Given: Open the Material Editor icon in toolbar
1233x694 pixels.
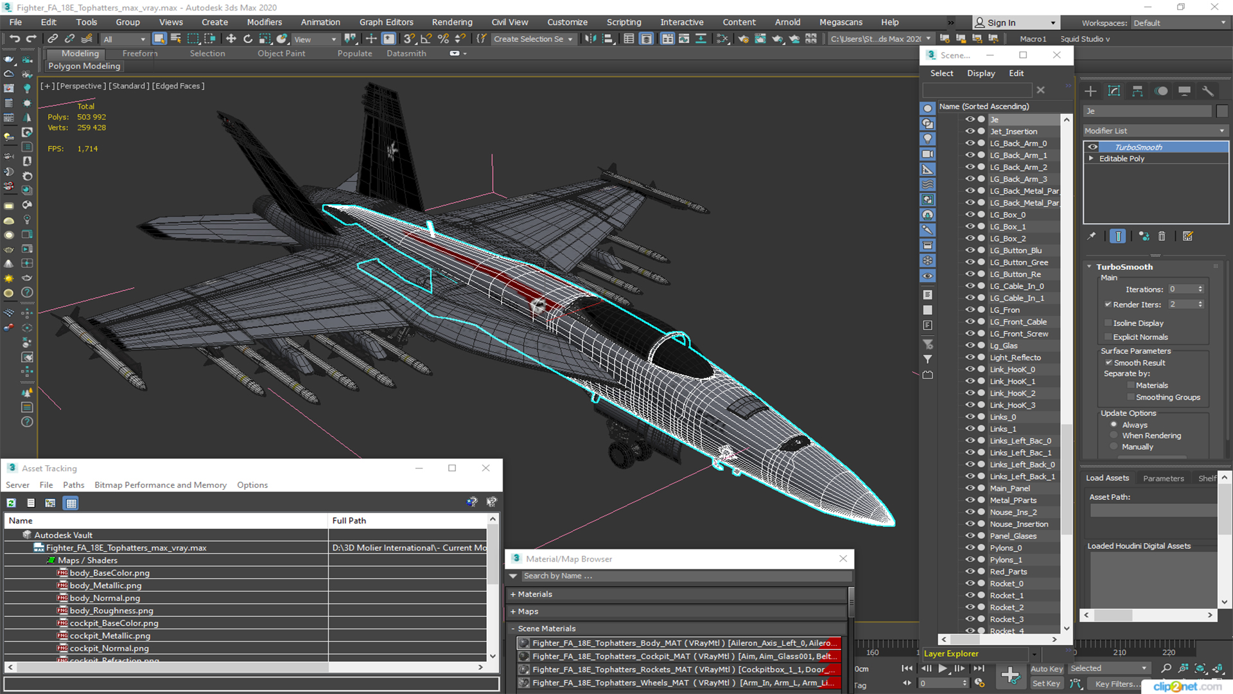Looking at the screenshot, I should pos(722,39).
